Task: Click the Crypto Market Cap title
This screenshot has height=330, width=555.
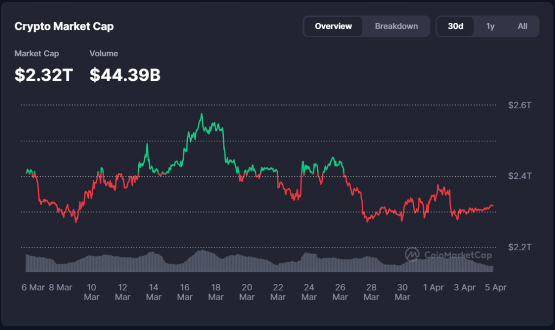Action: (x=64, y=26)
